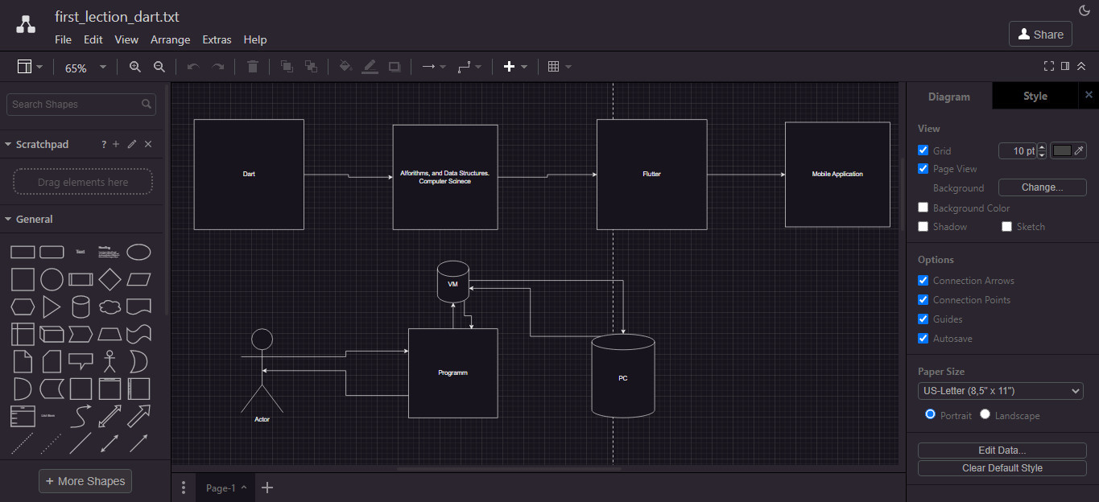Bring selection to front using toolbar icon

pos(286,67)
